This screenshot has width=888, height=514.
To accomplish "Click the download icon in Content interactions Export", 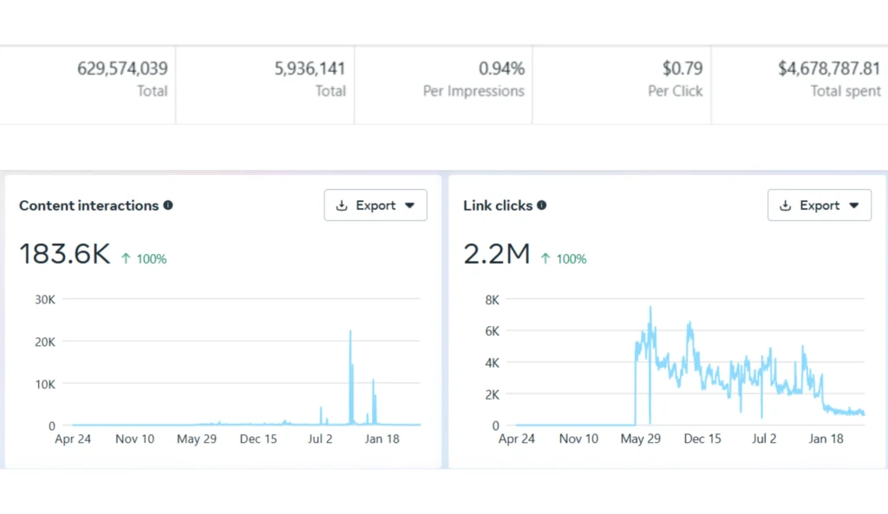I will 342,205.
